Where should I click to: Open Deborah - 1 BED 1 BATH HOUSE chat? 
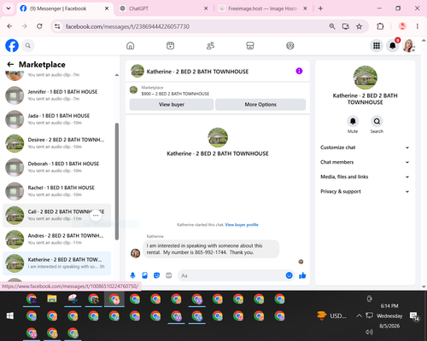(x=57, y=167)
